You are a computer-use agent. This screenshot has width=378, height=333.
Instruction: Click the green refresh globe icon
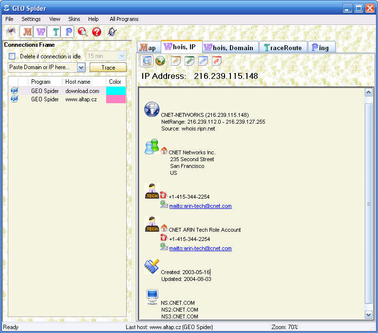[160, 61]
